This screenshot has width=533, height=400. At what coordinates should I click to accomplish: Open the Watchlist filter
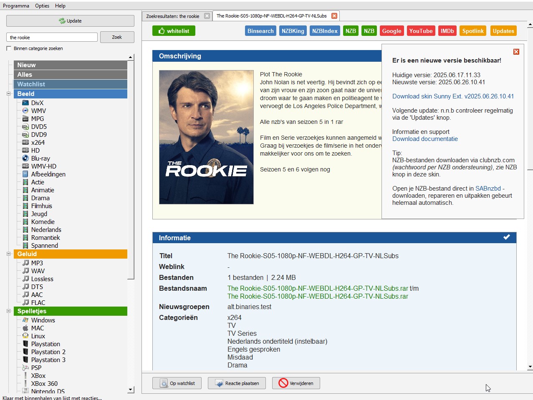(x=71, y=84)
